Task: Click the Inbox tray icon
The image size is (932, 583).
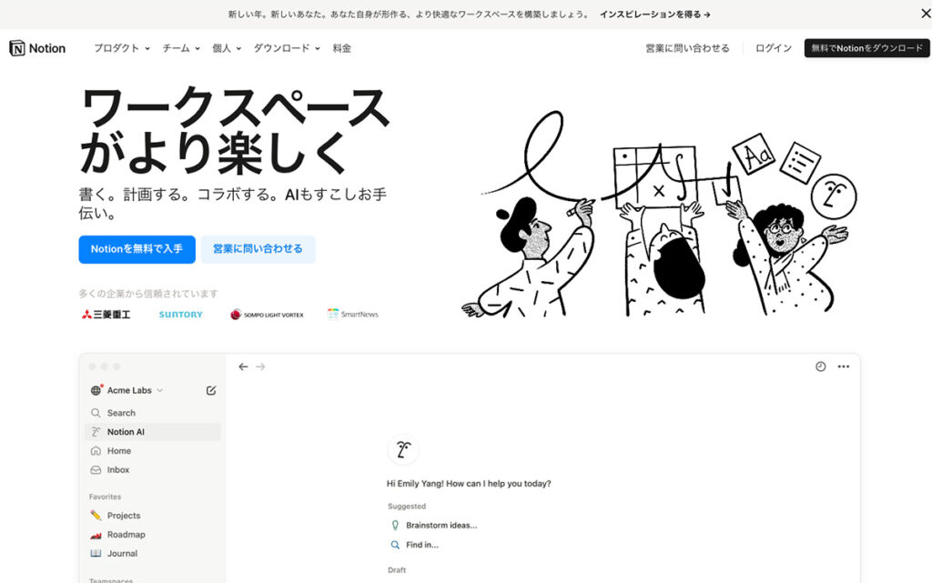Action: (96, 469)
